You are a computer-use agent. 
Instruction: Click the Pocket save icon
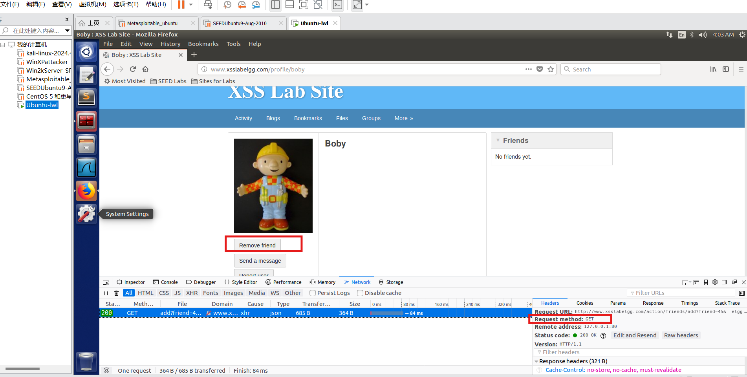[x=540, y=69]
